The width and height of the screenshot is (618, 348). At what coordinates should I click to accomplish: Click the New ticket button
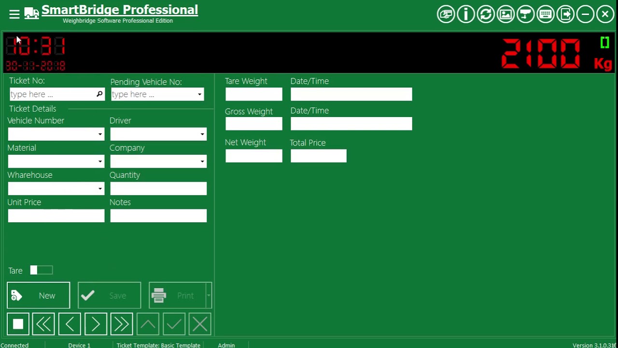38,295
